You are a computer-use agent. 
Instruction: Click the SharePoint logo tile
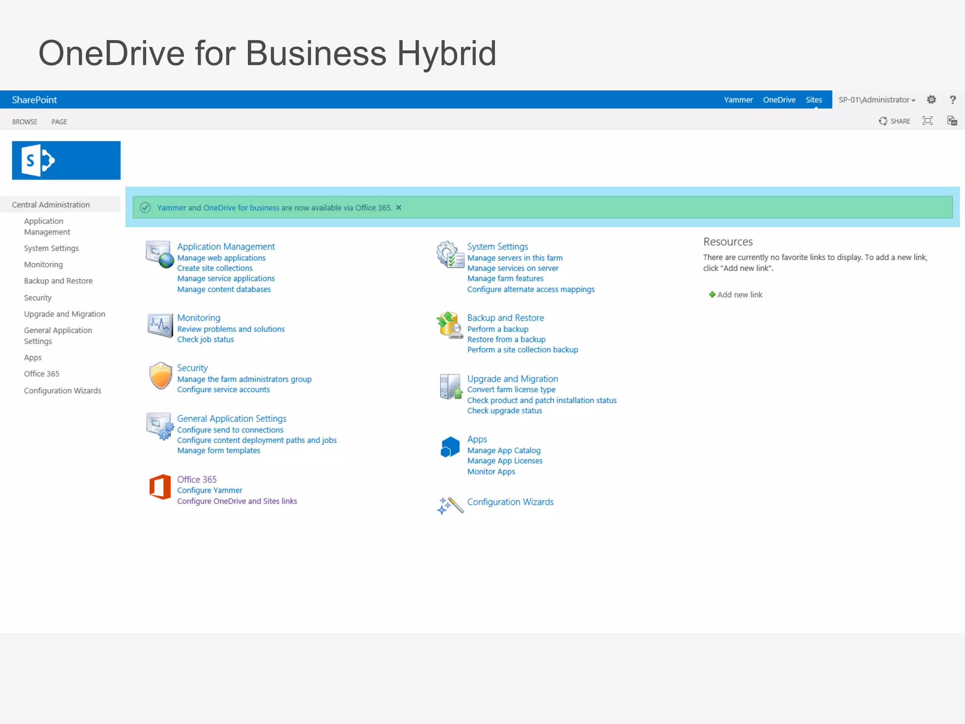tap(66, 160)
